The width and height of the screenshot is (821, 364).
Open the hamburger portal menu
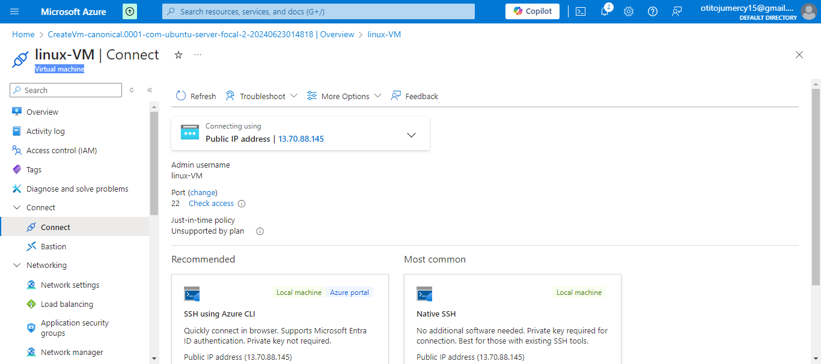[15, 11]
